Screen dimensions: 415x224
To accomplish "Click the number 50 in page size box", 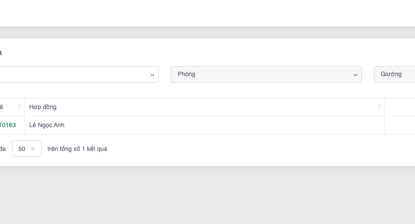I will pyautogui.click(x=22, y=149).
